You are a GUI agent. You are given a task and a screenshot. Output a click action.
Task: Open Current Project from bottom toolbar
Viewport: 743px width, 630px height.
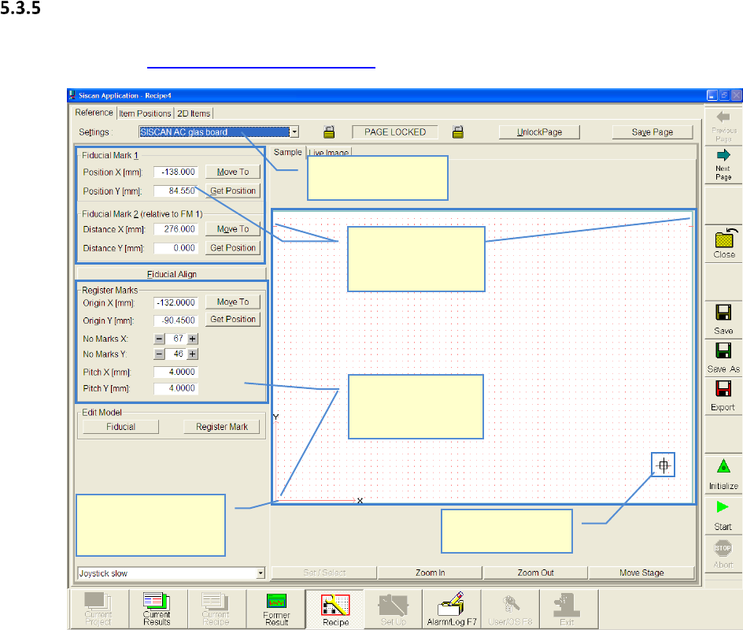point(98,610)
